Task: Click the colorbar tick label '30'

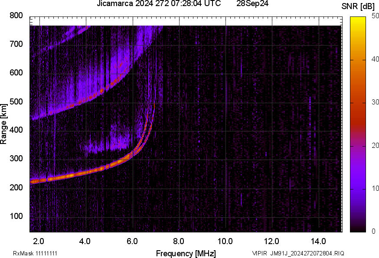Action: coord(376,102)
